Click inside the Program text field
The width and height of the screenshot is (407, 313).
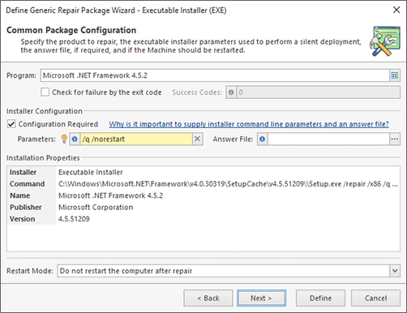[215, 75]
